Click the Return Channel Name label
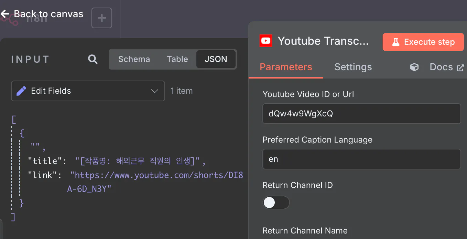Viewport: 467px width, 239px height. coord(305,231)
